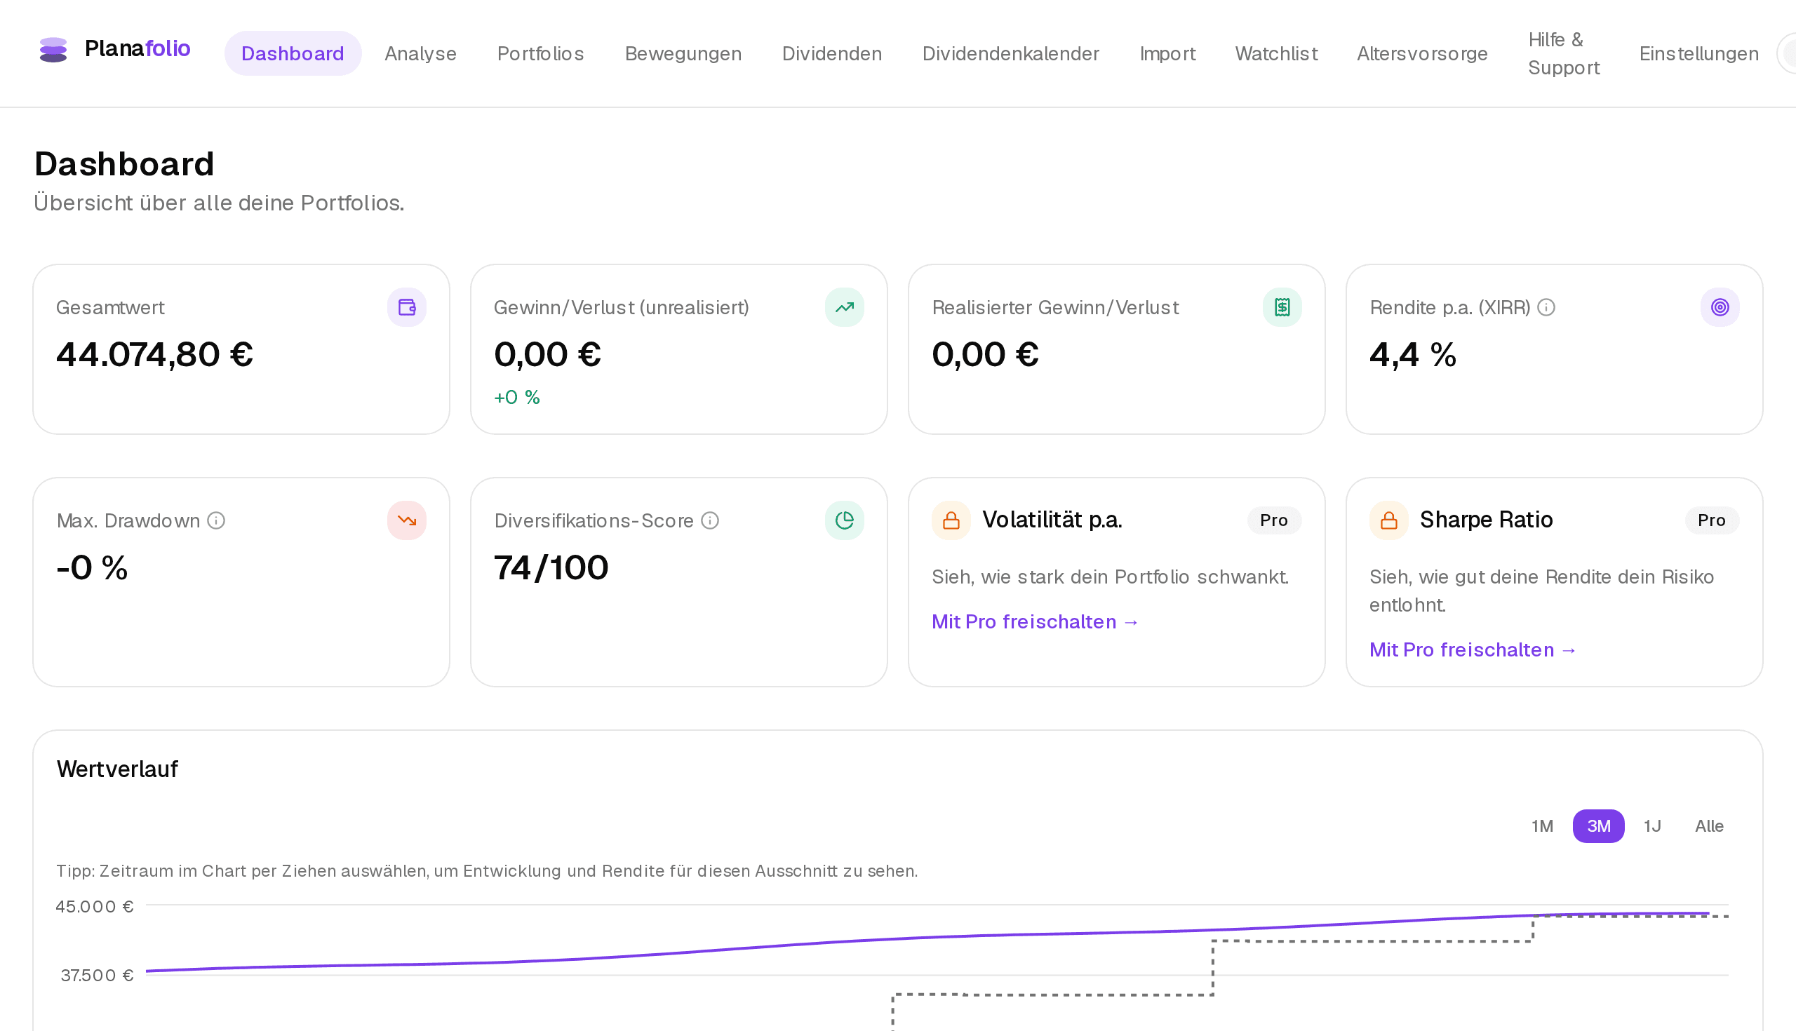Select the Alle chart range
The image size is (1796, 1031).
[x=1709, y=826]
